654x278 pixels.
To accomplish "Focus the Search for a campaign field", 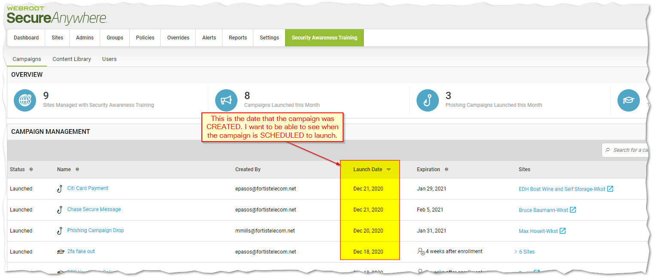I will click(625, 150).
